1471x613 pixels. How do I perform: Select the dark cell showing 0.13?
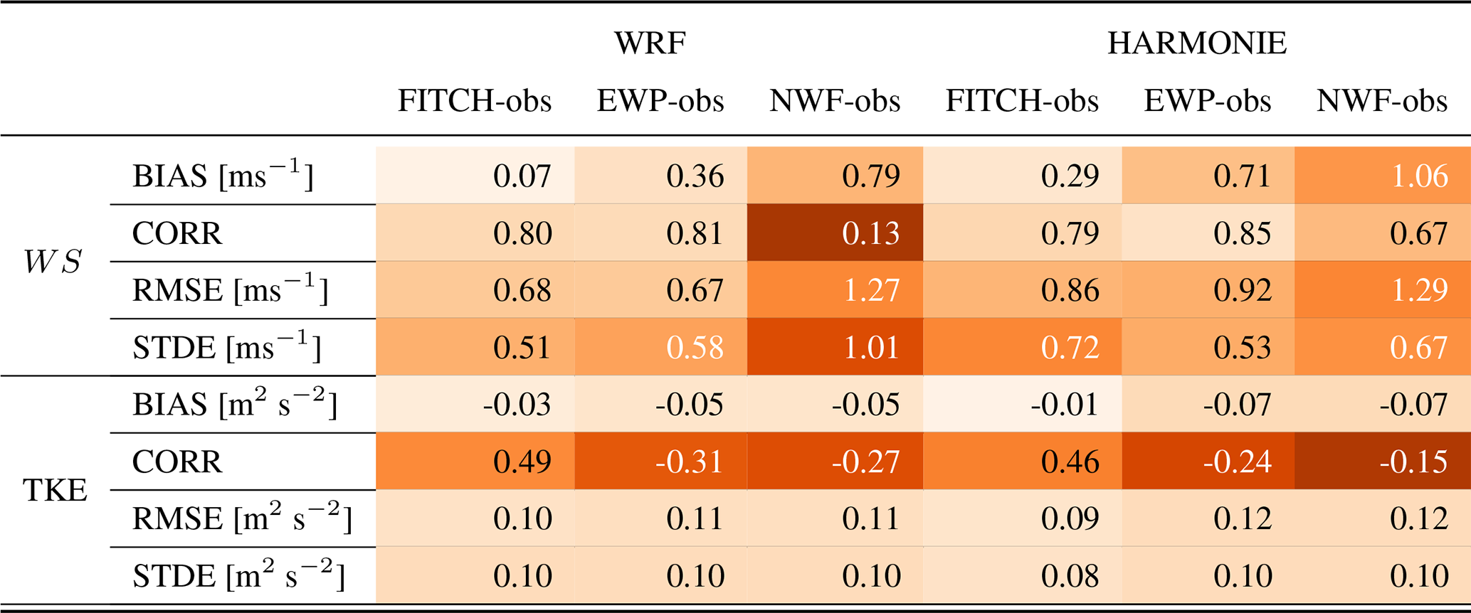(x=835, y=233)
